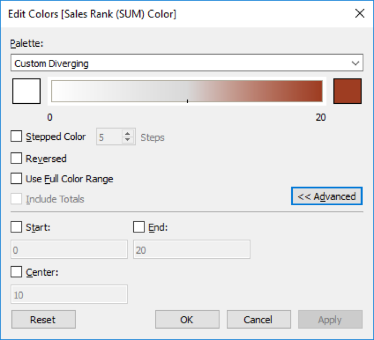
Task: Enable the Stepped Color checkbox
Action: pyautogui.click(x=17, y=136)
